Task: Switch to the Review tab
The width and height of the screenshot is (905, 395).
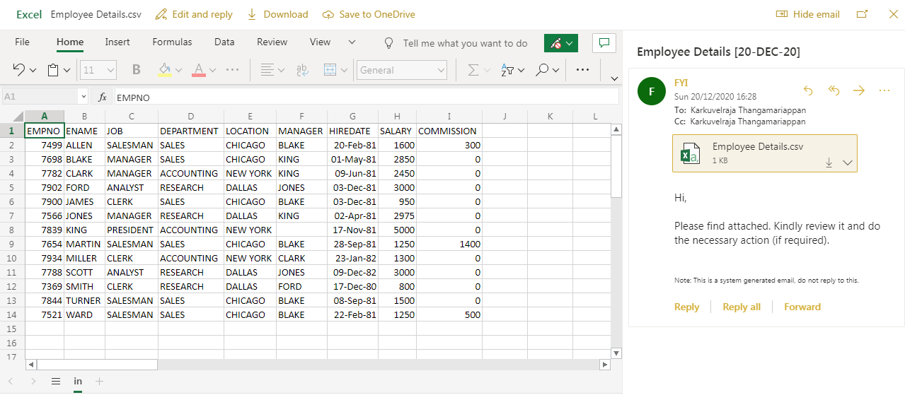Action: (x=272, y=42)
